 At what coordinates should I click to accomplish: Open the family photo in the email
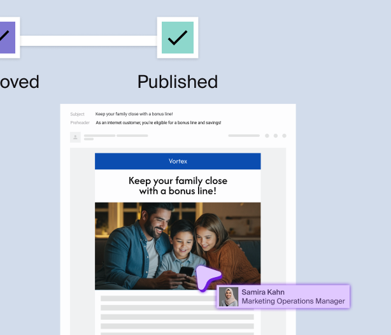click(178, 246)
